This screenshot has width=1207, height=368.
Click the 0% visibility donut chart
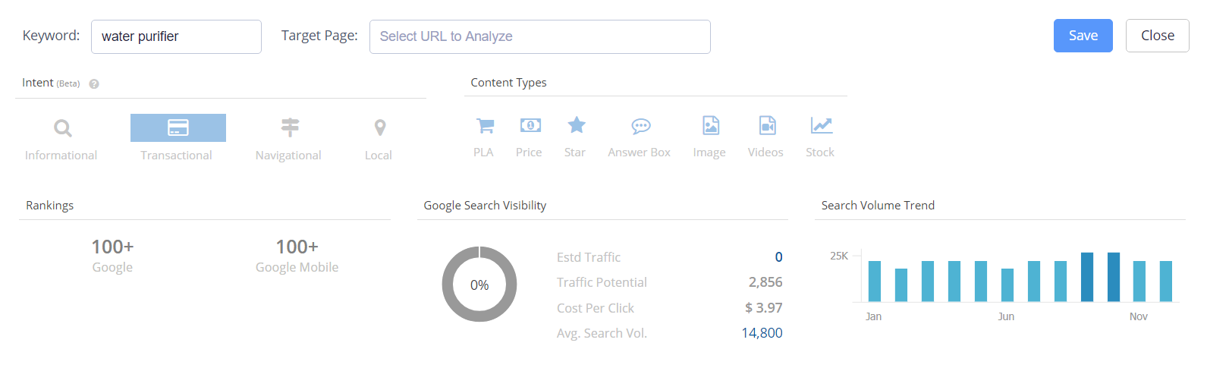point(479,285)
